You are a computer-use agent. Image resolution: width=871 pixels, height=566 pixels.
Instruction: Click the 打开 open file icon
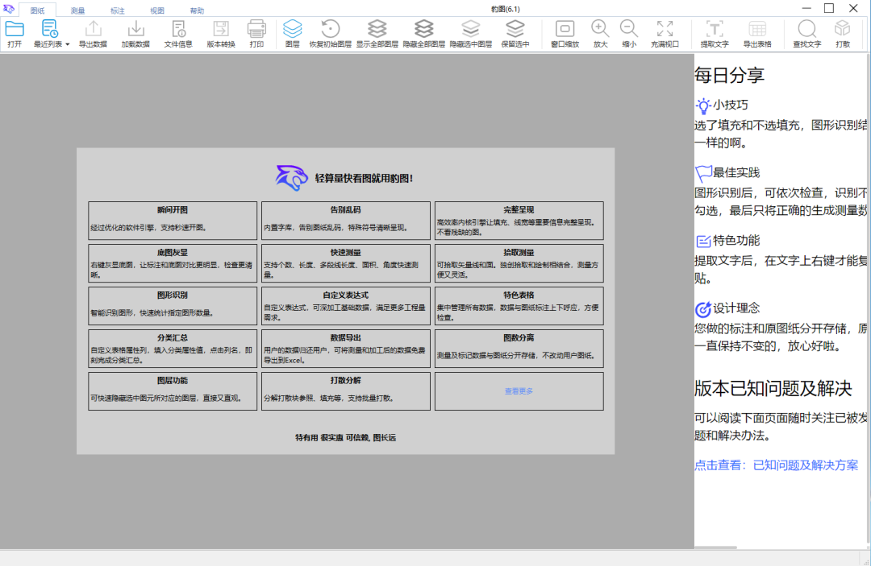[15, 34]
